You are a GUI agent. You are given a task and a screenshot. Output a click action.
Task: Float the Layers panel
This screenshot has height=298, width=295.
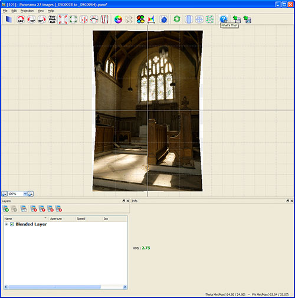(123, 201)
